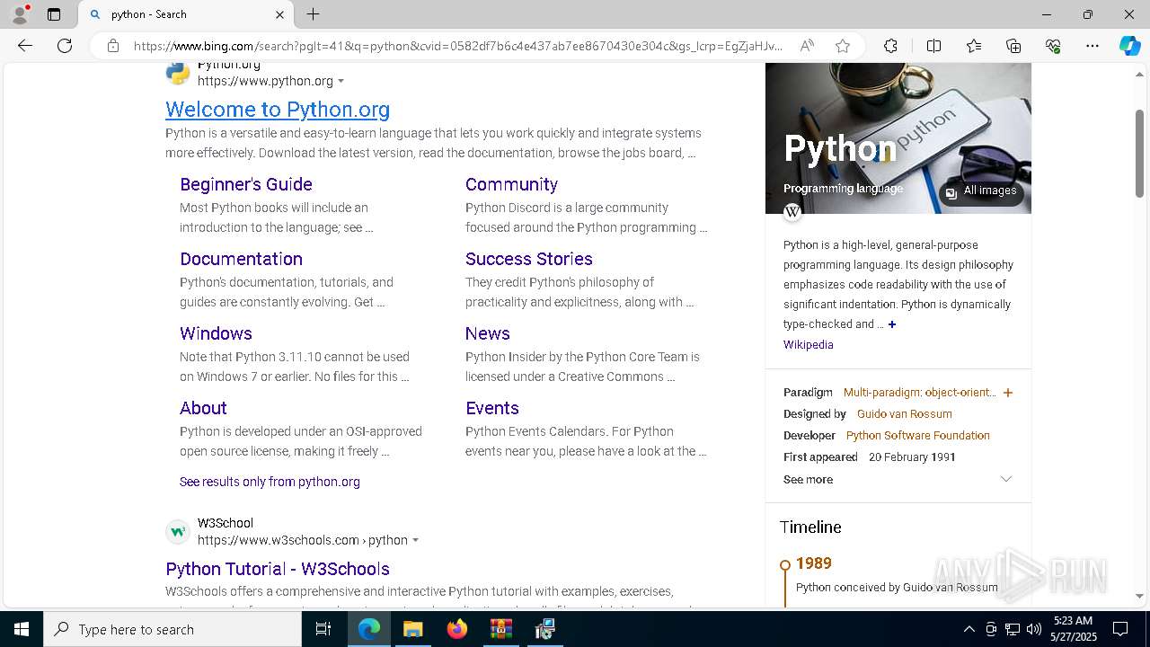The width and height of the screenshot is (1150, 647).
Task: Add this page to favorites star
Action: point(843,46)
